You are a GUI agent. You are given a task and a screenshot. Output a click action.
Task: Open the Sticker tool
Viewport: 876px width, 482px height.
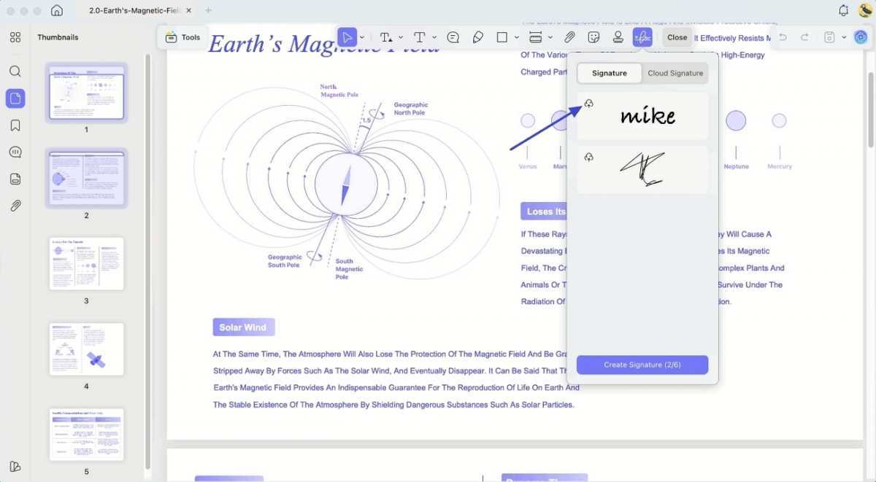pos(593,37)
